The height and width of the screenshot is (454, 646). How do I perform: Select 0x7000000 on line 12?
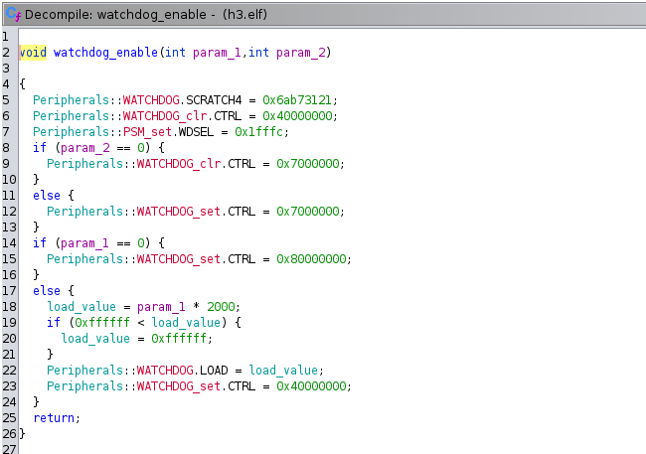(308, 212)
